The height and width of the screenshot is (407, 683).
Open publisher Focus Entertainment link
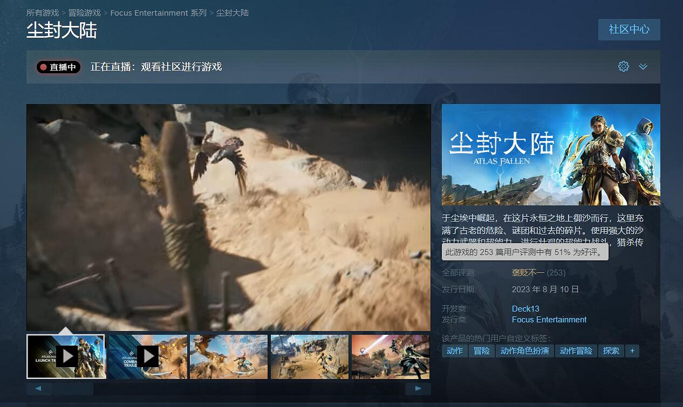(549, 320)
